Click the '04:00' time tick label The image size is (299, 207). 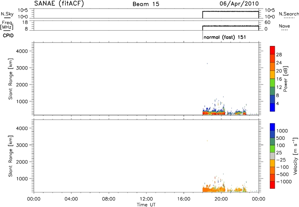click(x=71, y=199)
